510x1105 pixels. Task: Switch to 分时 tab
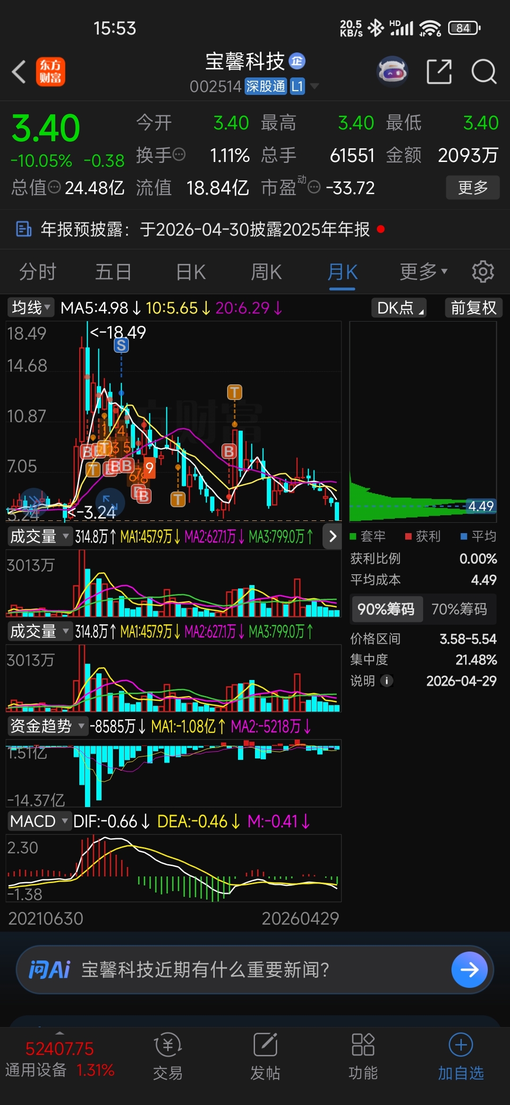point(38,272)
